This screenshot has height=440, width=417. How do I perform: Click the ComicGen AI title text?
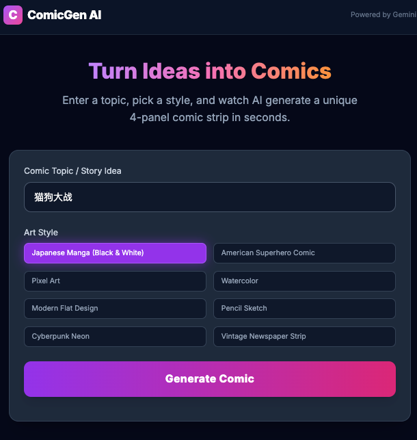(x=64, y=14)
